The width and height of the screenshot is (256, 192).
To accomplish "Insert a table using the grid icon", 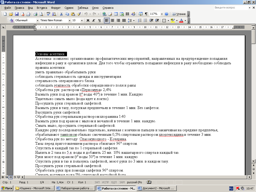I will tap(116, 14).
